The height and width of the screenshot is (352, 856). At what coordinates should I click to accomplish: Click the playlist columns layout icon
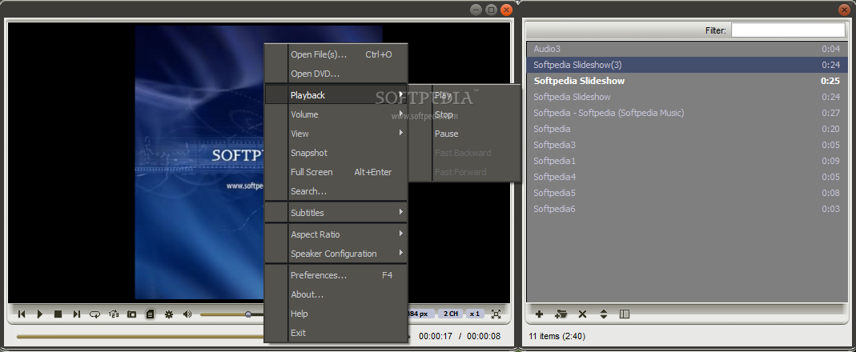pyautogui.click(x=625, y=314)
